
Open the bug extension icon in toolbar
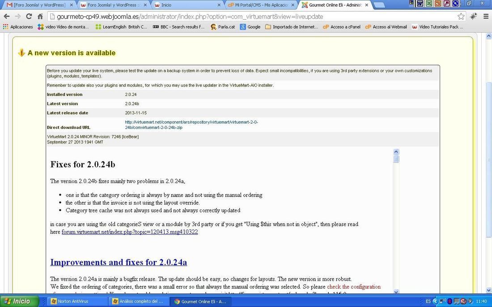point(474,16)
